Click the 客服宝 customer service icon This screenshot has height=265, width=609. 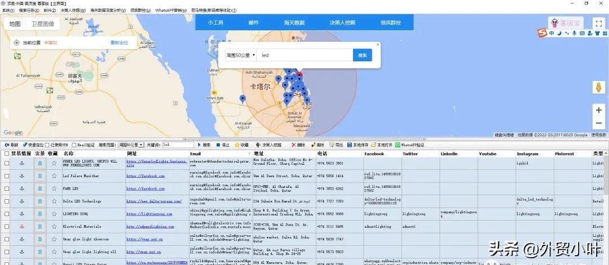pos(566,23)
